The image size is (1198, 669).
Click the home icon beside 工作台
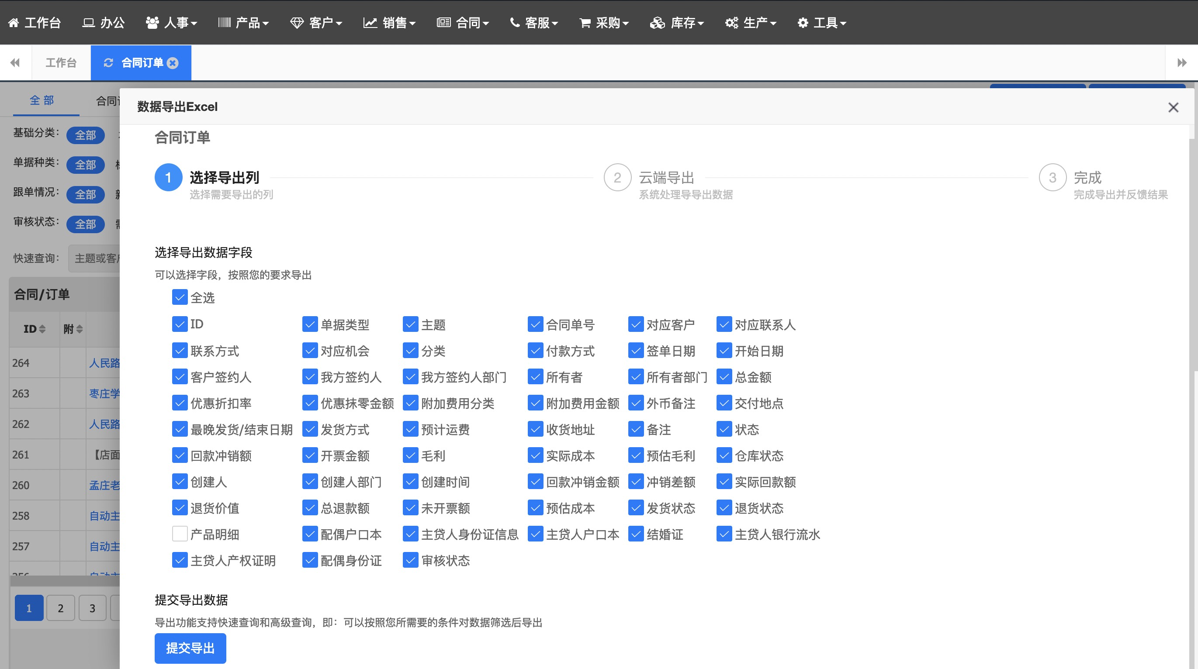coord(14,23)
